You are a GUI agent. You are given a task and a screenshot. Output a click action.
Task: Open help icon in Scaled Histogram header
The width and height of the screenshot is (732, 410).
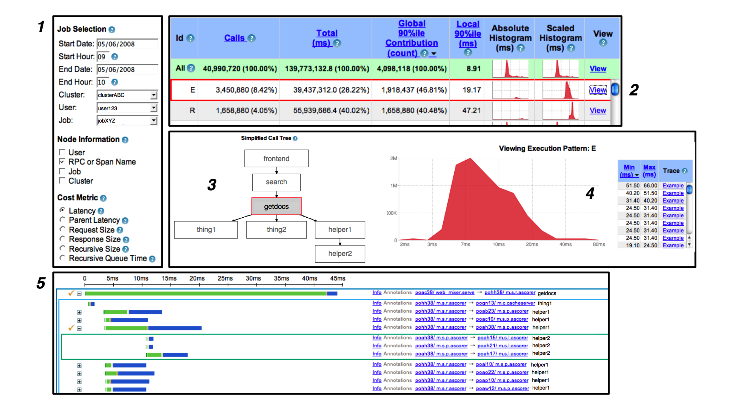[x=571, y=48]
